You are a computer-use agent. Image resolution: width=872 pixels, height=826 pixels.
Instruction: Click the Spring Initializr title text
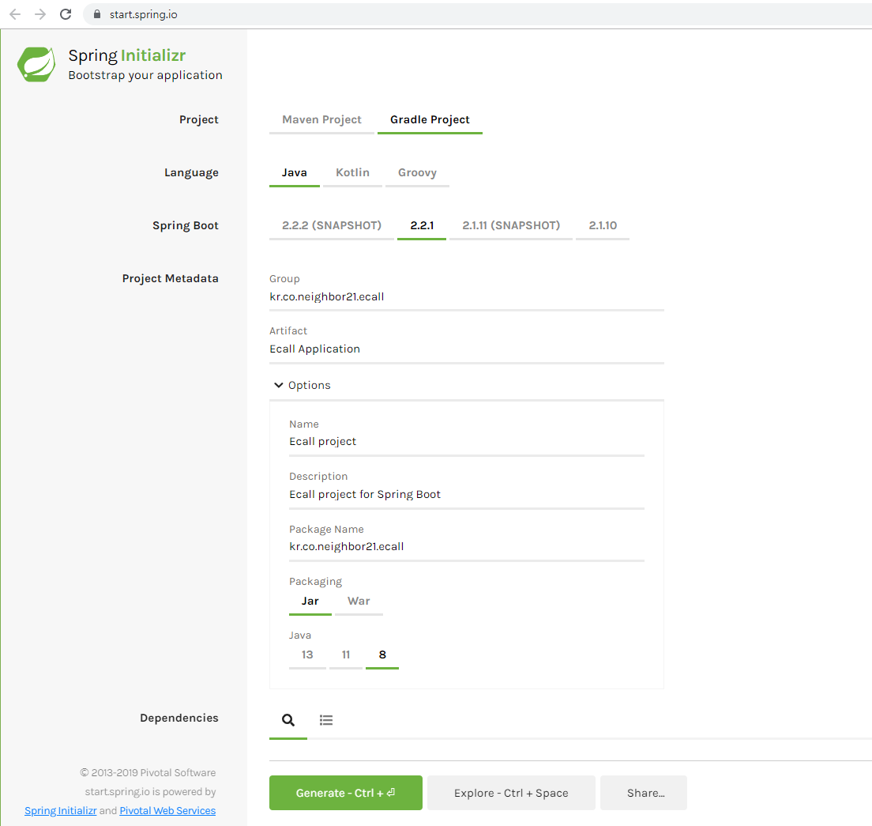click(127, 55)
